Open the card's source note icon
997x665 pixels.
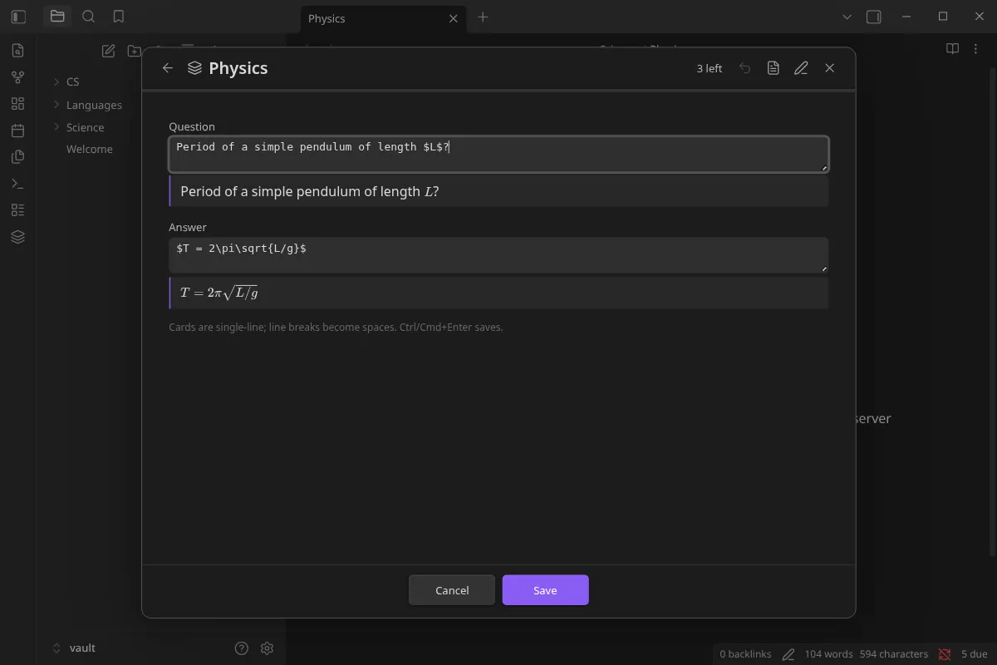[774, 68]
